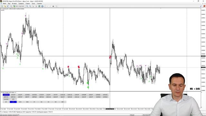Click the periods clock icon
This screenshot has height=116, width=206.
42,6
